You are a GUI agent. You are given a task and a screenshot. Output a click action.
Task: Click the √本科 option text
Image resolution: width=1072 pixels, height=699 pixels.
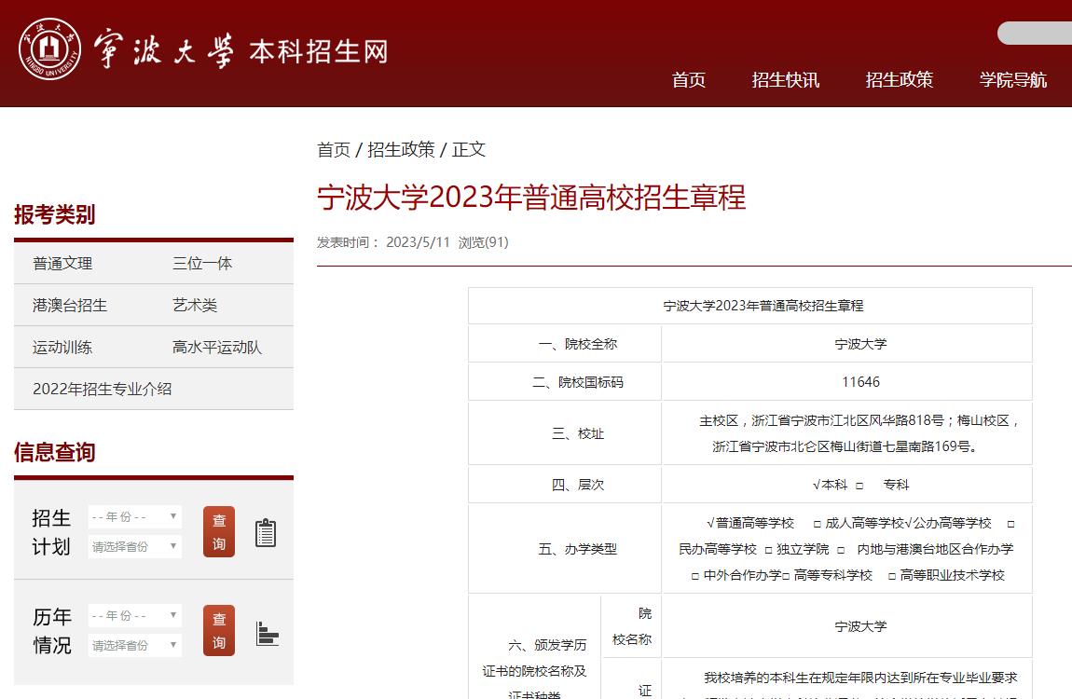coord(830,485)
